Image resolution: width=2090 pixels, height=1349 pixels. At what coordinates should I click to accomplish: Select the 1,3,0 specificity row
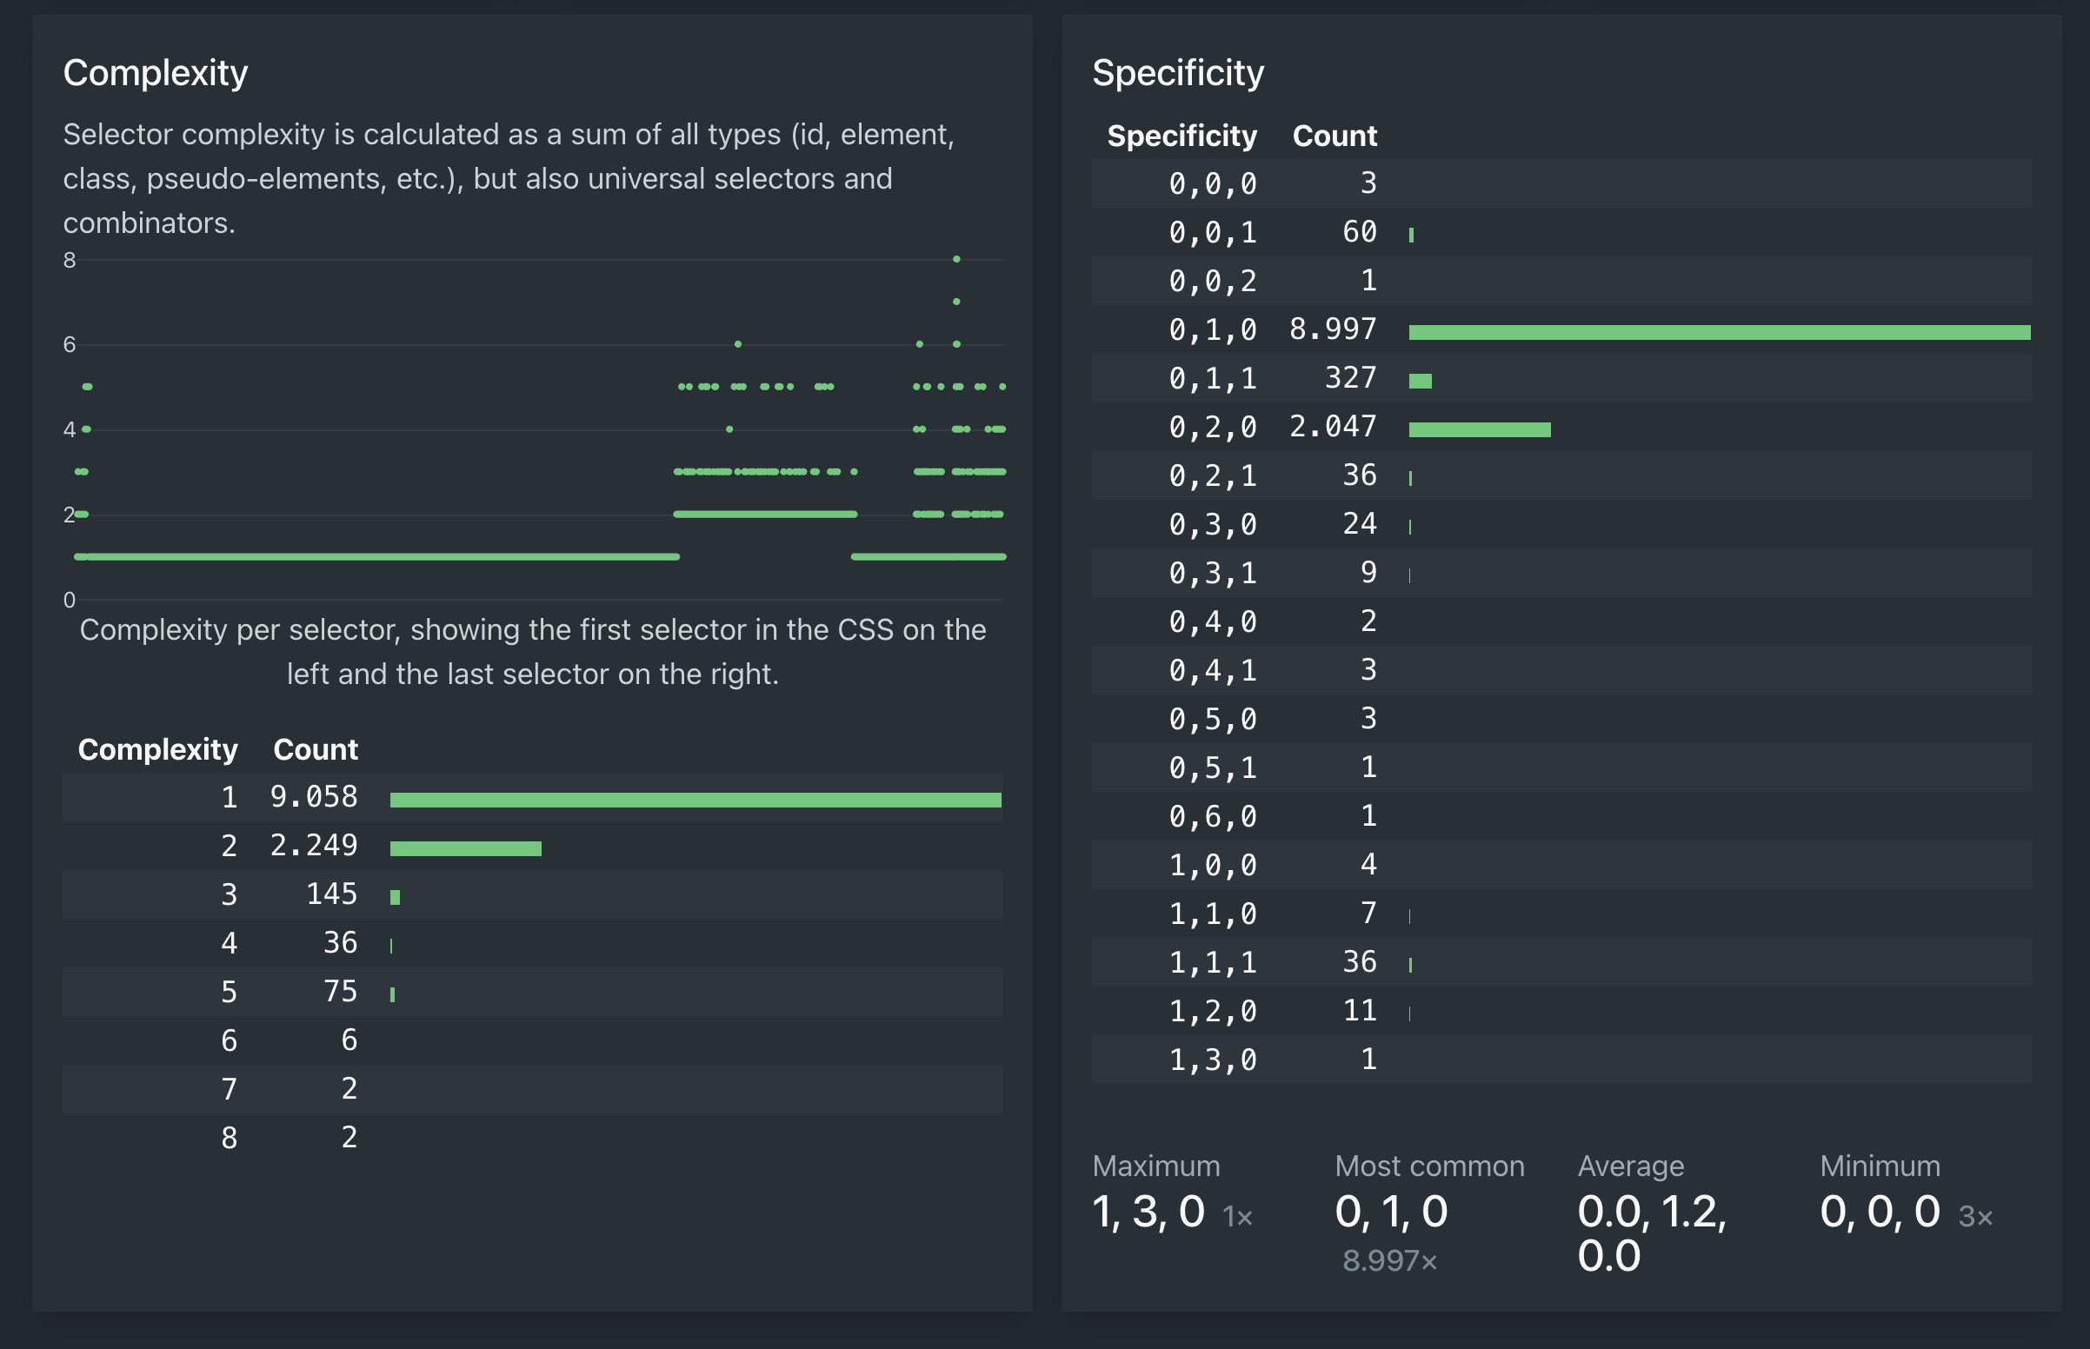1212,1060
